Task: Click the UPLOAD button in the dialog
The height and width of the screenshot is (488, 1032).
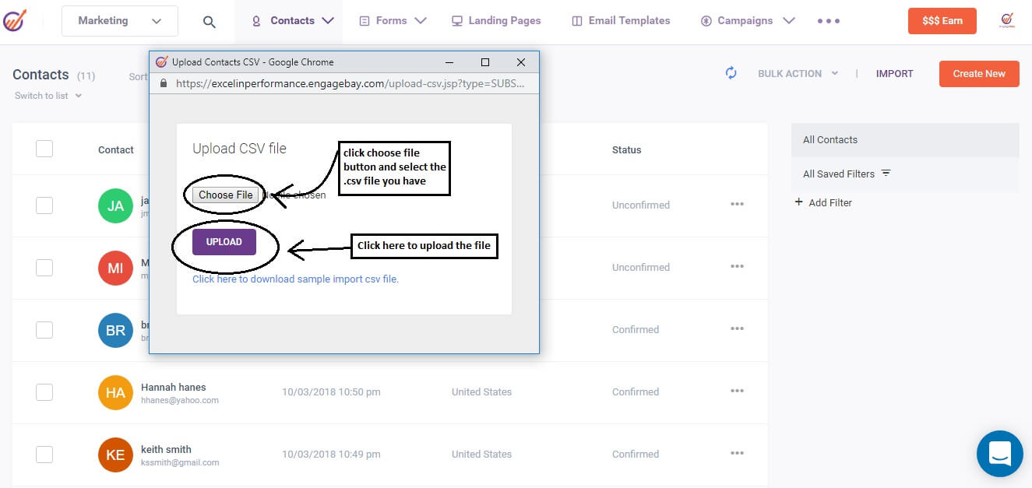Action: tap(224, 241)
